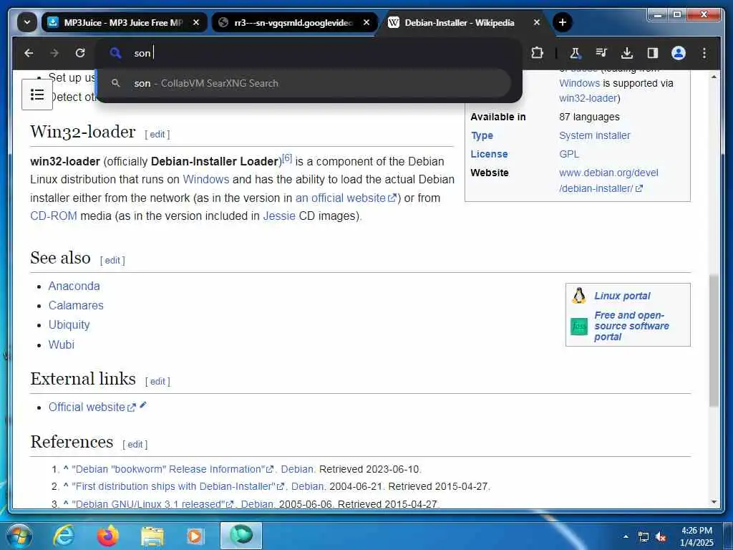The width and height of the screenshot is (733, 550).
Task: Click the green FOSS portal icon
Action: coord(578,327)
